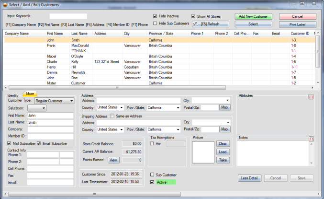Click the expand icon in Attributes panel
324x199 pixels.
311,97
